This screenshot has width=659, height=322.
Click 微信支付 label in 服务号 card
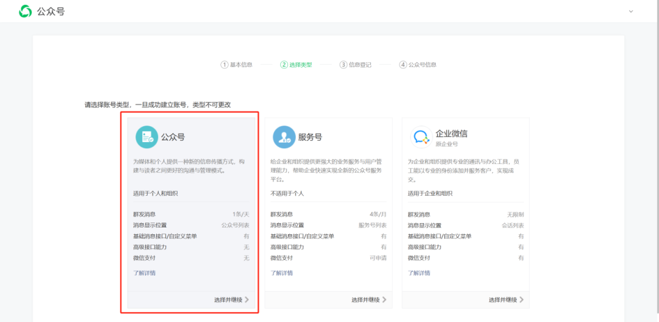click(281, 258)
